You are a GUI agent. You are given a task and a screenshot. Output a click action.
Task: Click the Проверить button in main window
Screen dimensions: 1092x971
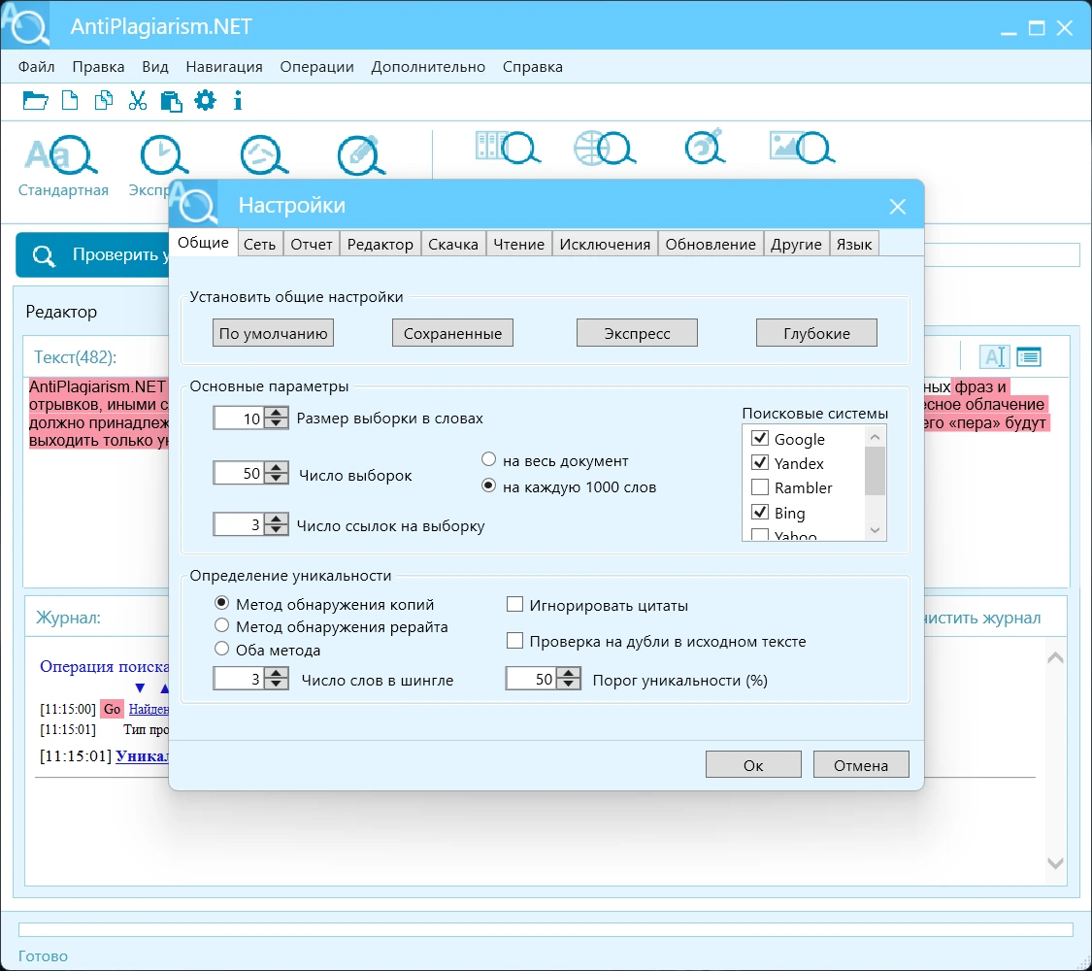93,255
